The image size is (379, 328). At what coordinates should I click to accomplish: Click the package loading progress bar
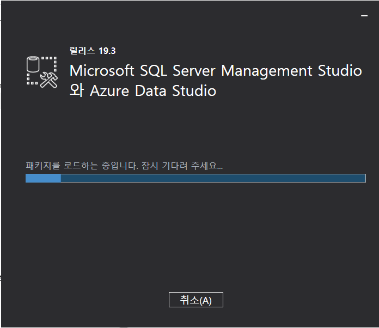tap(195, 178)
